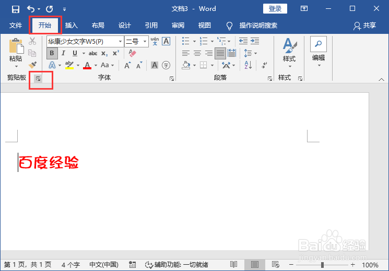The width and height of the screenshot is (389, 271).
Task: Toggle underline formatting
Action: 75,53
